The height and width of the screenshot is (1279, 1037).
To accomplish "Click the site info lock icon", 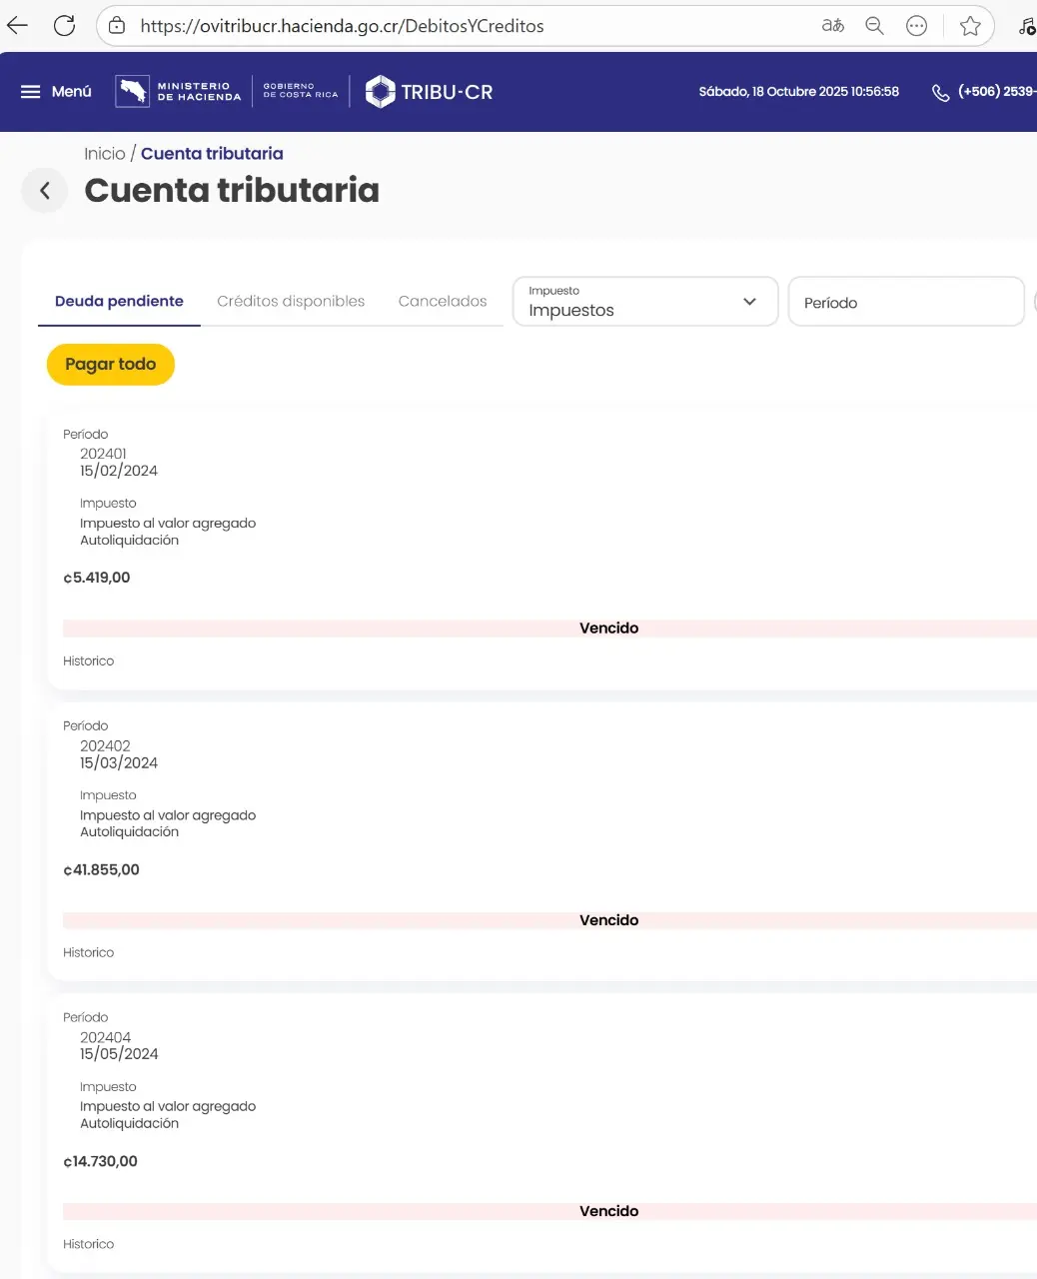I will (x=117, y=26).
